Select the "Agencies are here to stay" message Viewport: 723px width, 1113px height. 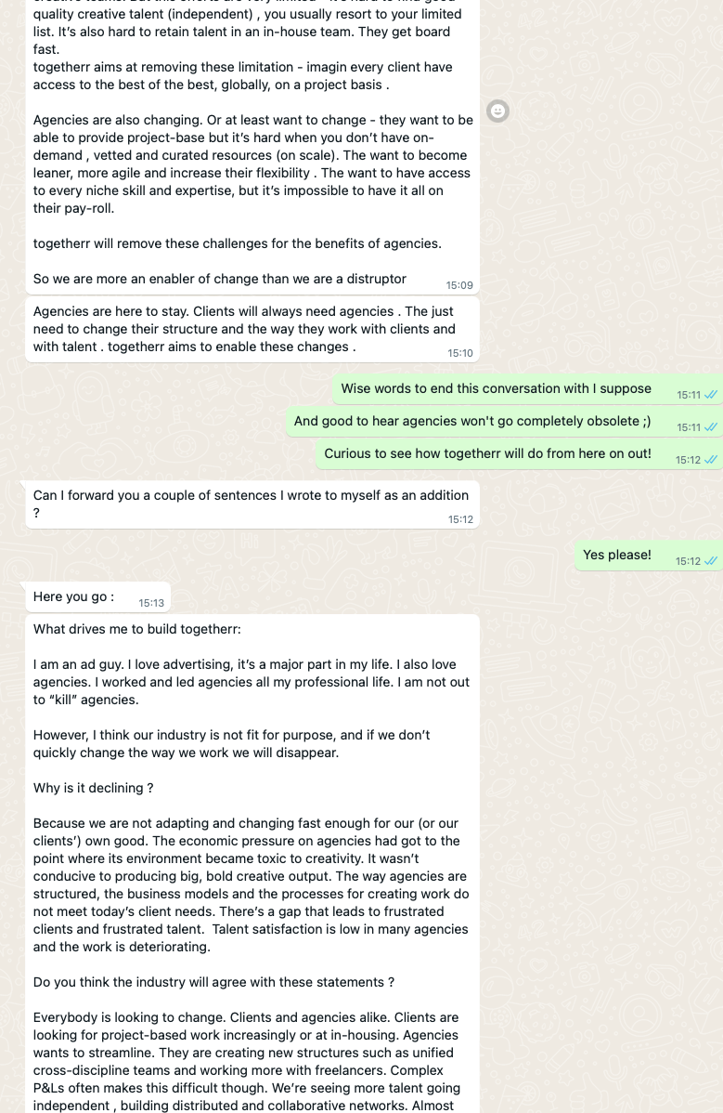[244, 329]
